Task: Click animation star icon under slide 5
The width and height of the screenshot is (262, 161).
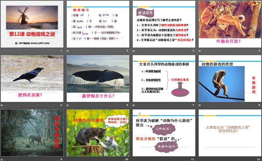Action: point(1,105)
